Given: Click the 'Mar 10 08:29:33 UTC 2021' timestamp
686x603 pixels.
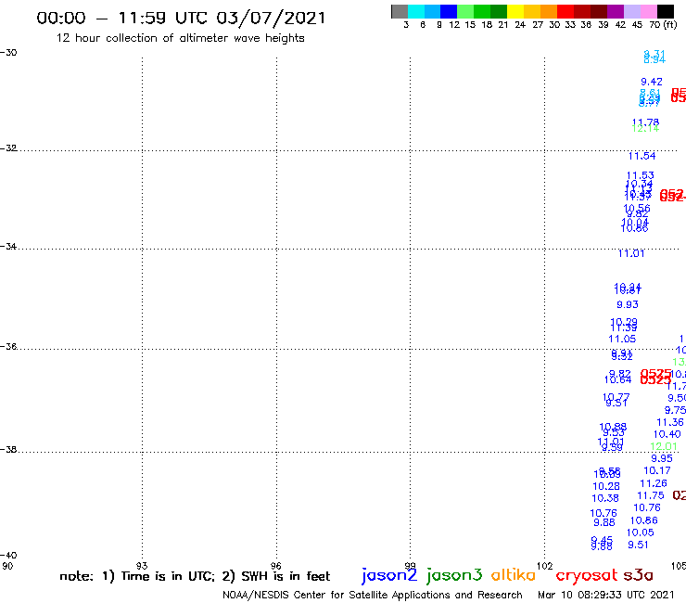Looking at the screenshot, I should (606, 596).
